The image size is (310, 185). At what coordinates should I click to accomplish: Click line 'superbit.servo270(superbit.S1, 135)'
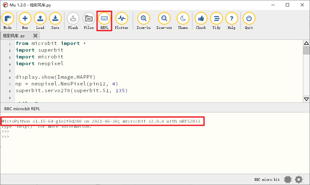(x=72, y=91)
